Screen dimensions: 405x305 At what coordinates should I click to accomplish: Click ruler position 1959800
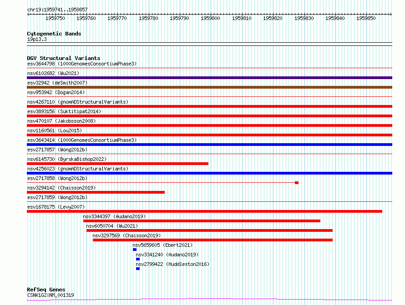[211, 18]
